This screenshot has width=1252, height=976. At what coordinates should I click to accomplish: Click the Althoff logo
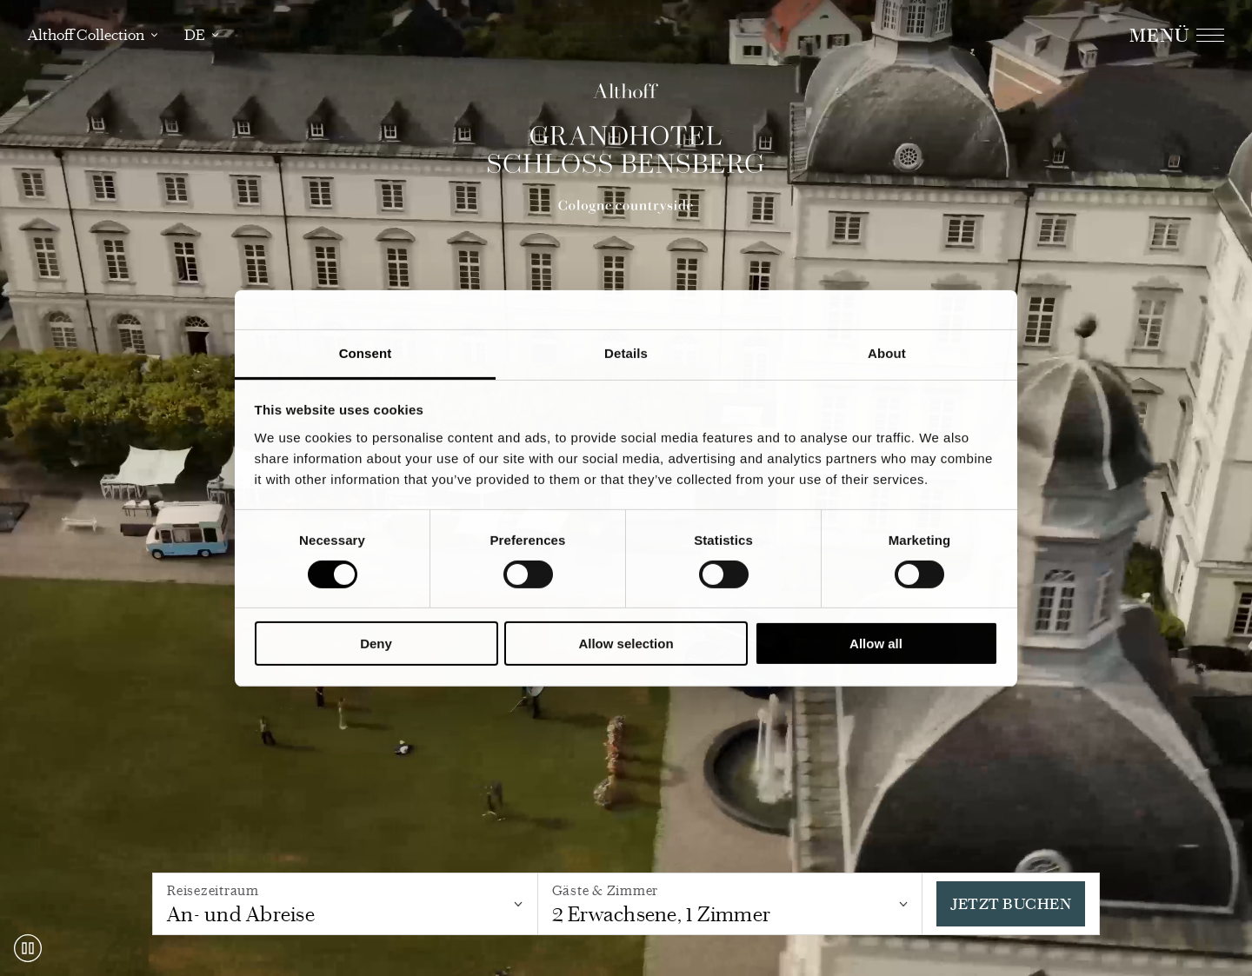tap(625, 91)
